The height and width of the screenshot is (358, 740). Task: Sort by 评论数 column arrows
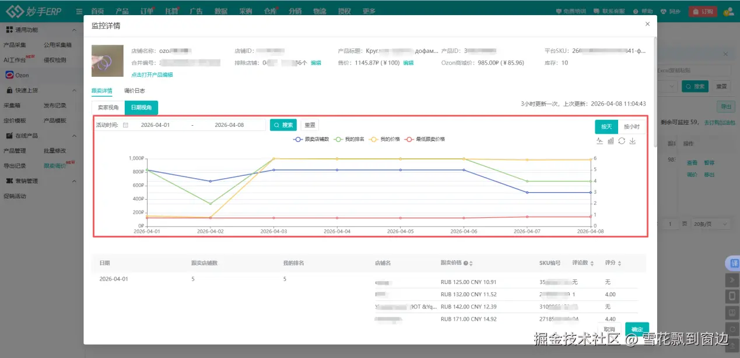tap(592, 263)
